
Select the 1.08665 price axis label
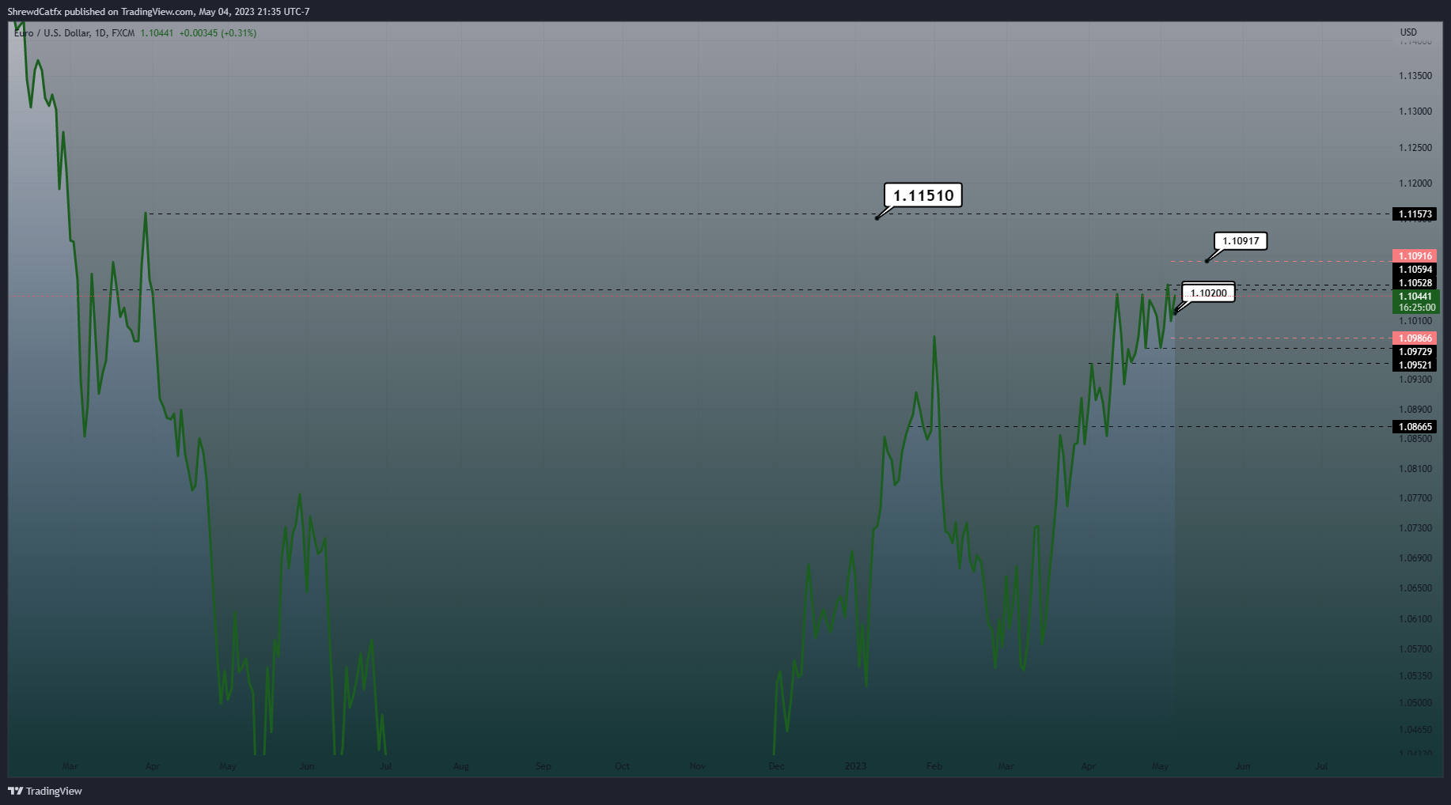1415,427
